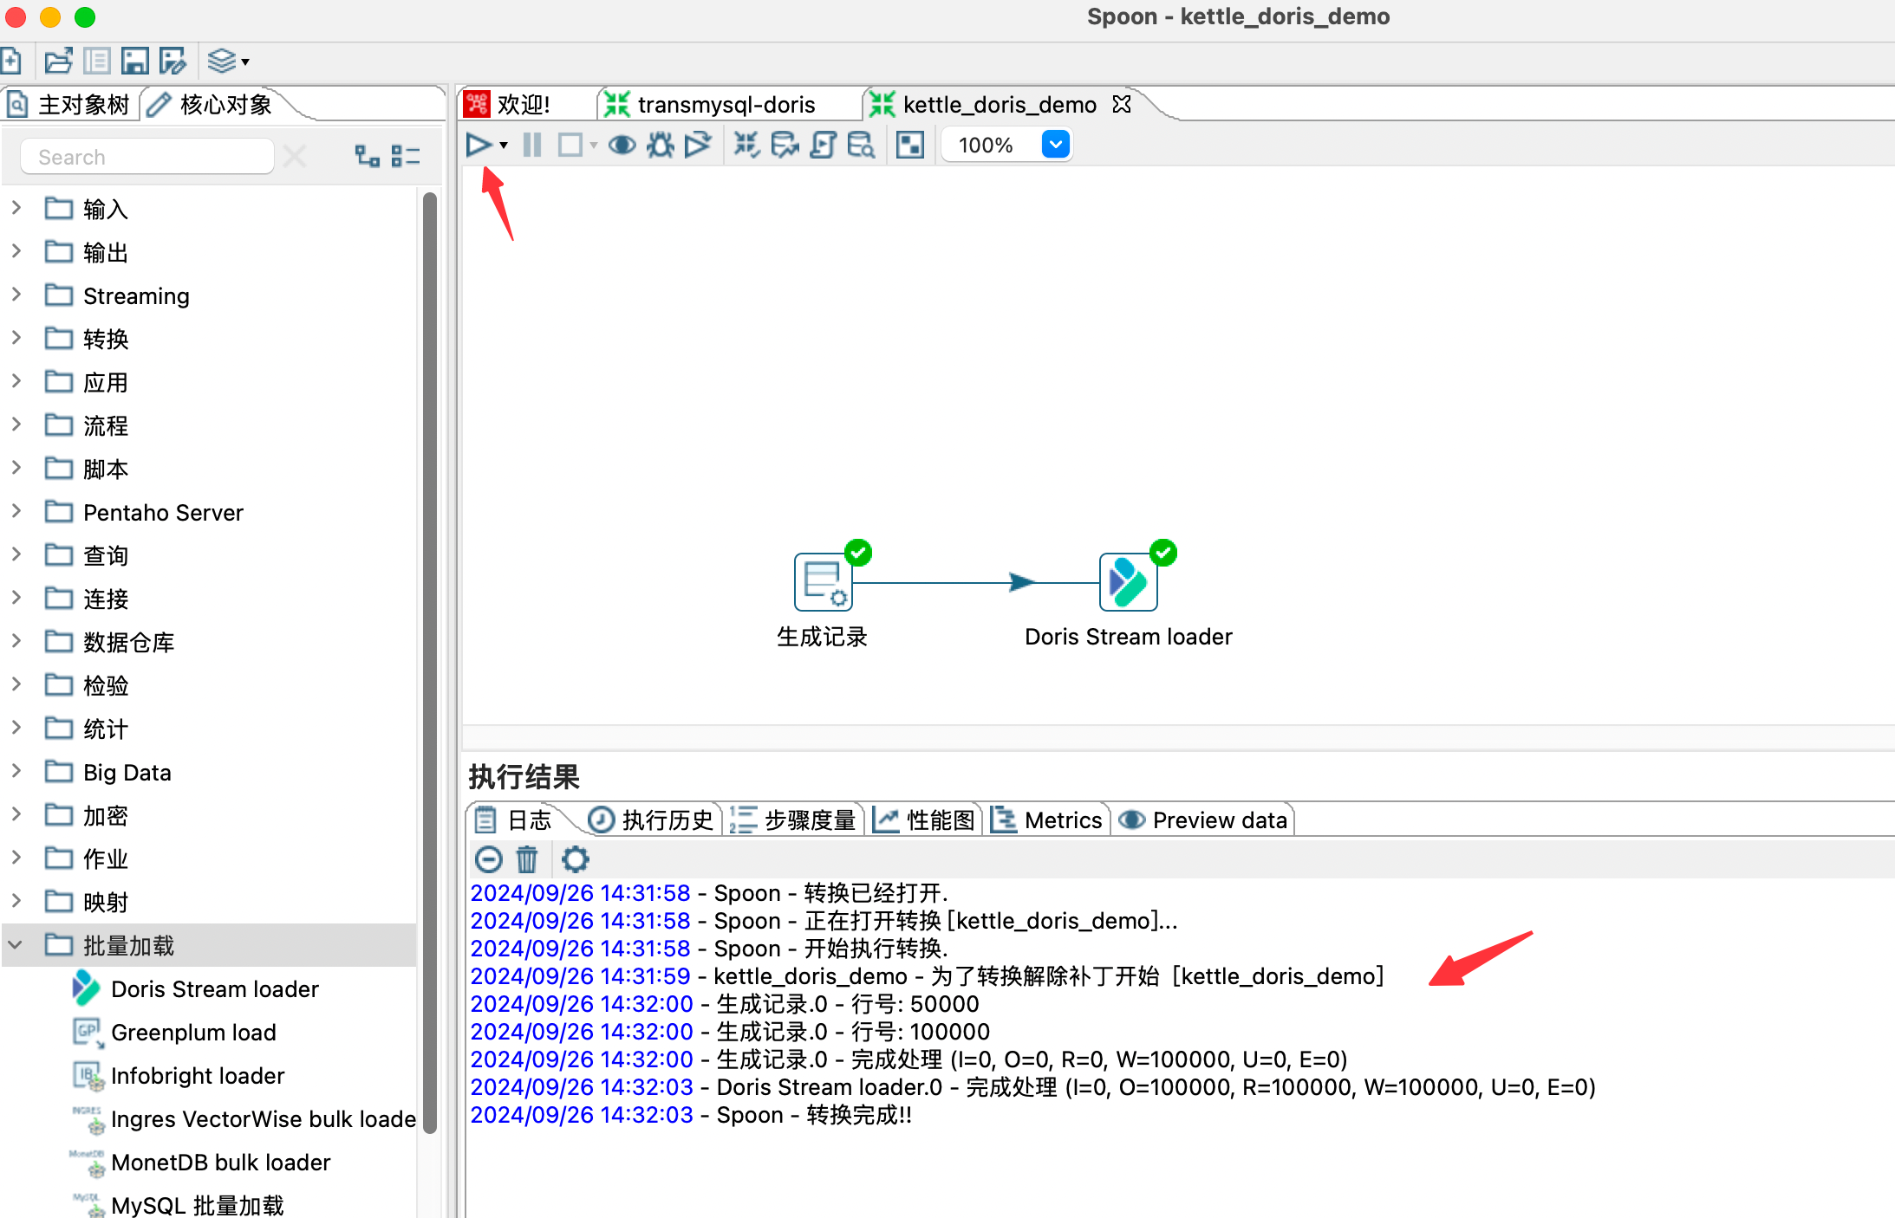Toggle the preview transformation eye icon
The width and height of the screenshot is (1895, 1218).
coord(622,145)
